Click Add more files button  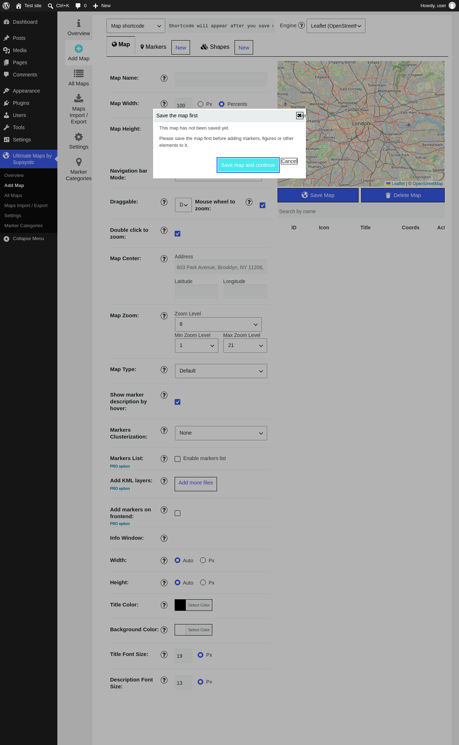click(196, 484)
